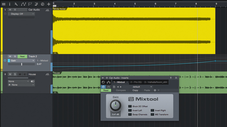The width and height of the screenshot is (227, 127).
Task: Pin the Car Audio Inserts window
Action: pyautogui.click(x=171, y=78)
